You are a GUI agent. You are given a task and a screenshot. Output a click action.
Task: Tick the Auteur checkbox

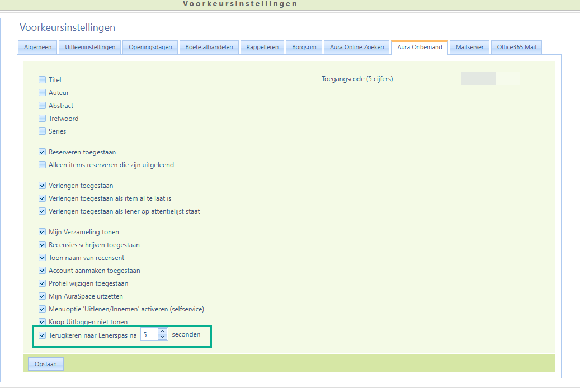click(x=43, y=93)
